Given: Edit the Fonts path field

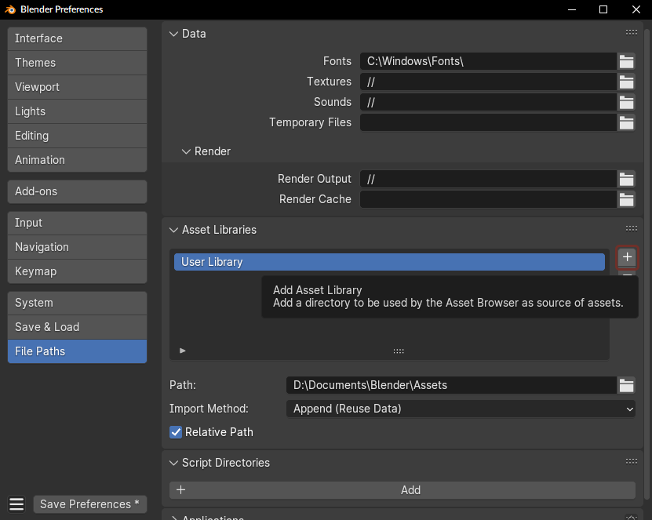Looking at the screenshot, I should 488,61.
